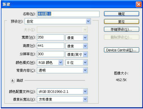Open Device Central(E)...
This screenshot has width=143, height=109.
tap(121, 50)
